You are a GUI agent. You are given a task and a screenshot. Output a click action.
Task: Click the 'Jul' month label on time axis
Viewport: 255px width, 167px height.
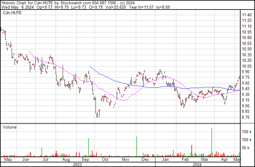tap(45, 159)
